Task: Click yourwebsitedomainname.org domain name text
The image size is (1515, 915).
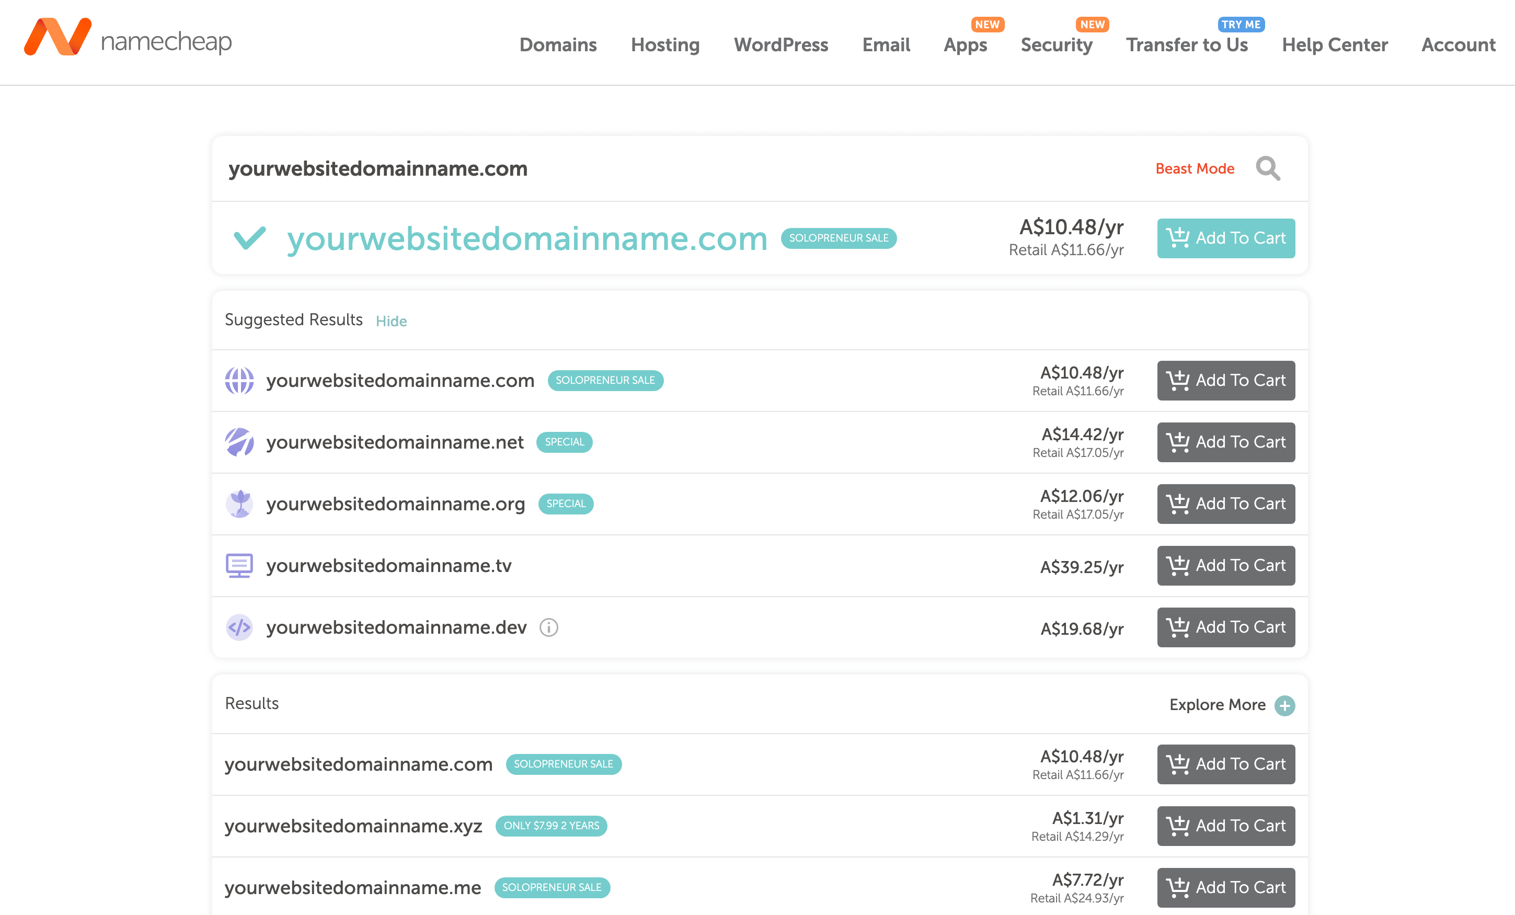Action: 395,504
